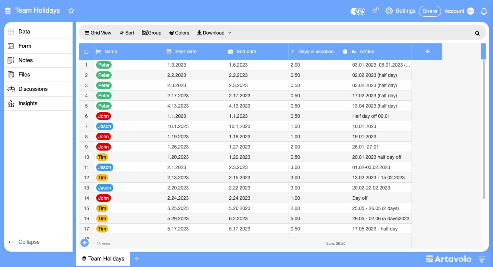Open the notifications bell
The height and width of the screenshot is (267, 493).
[x=484, y=11]
